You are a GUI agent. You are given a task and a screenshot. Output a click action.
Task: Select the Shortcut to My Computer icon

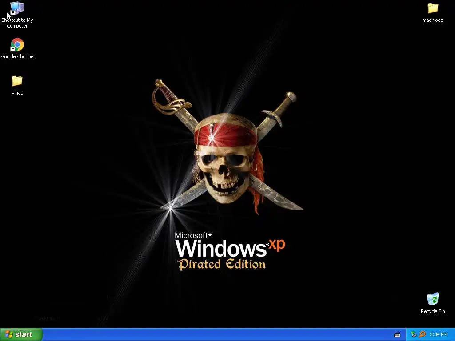[x=17, y=8]
